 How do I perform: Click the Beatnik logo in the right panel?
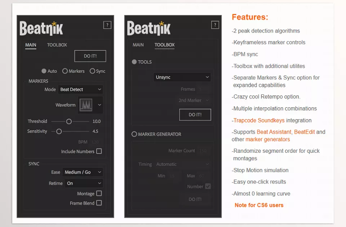point(149,28)
